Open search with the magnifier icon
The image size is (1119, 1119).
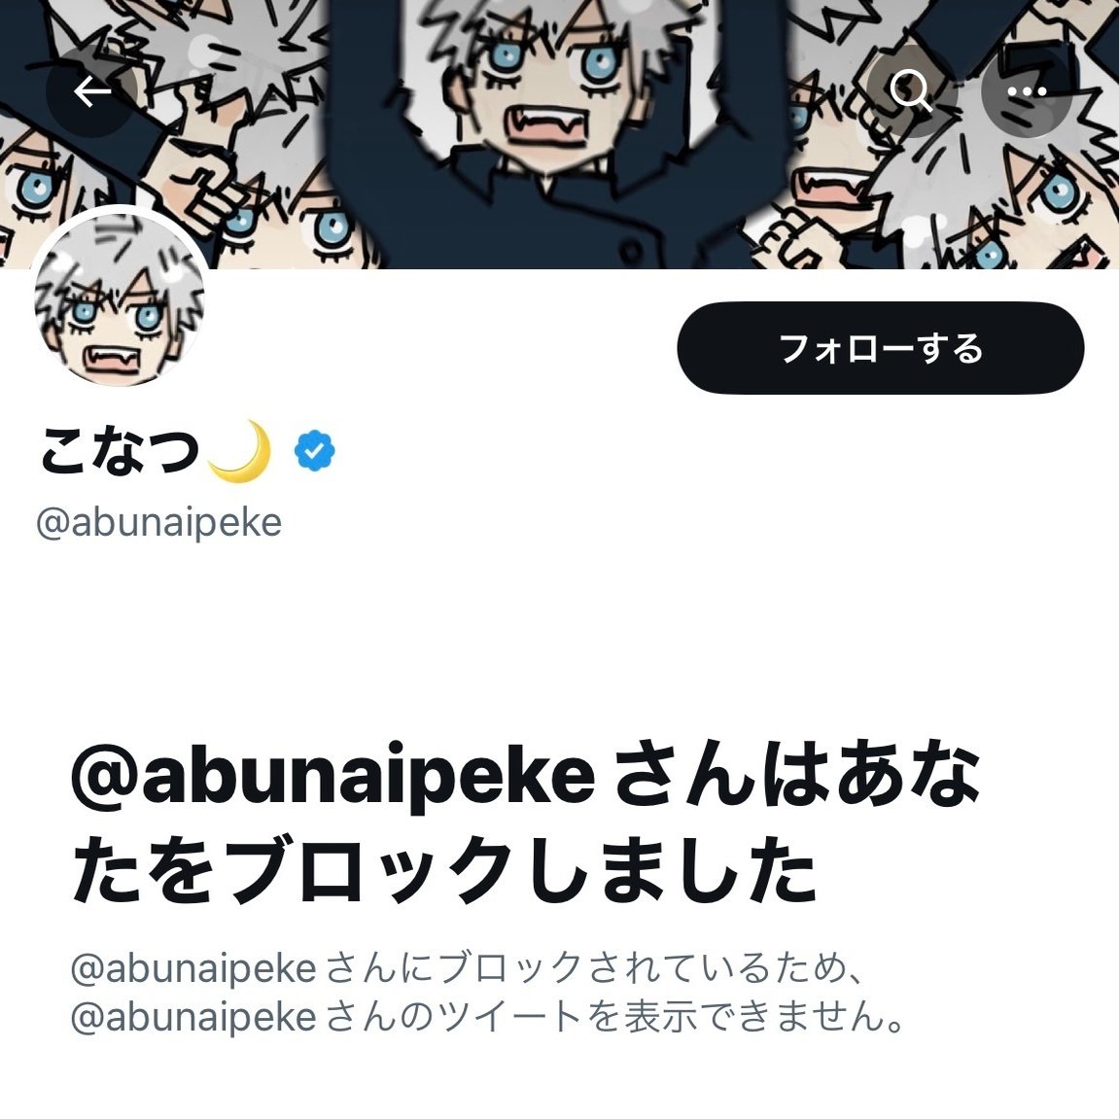[911, 92]
